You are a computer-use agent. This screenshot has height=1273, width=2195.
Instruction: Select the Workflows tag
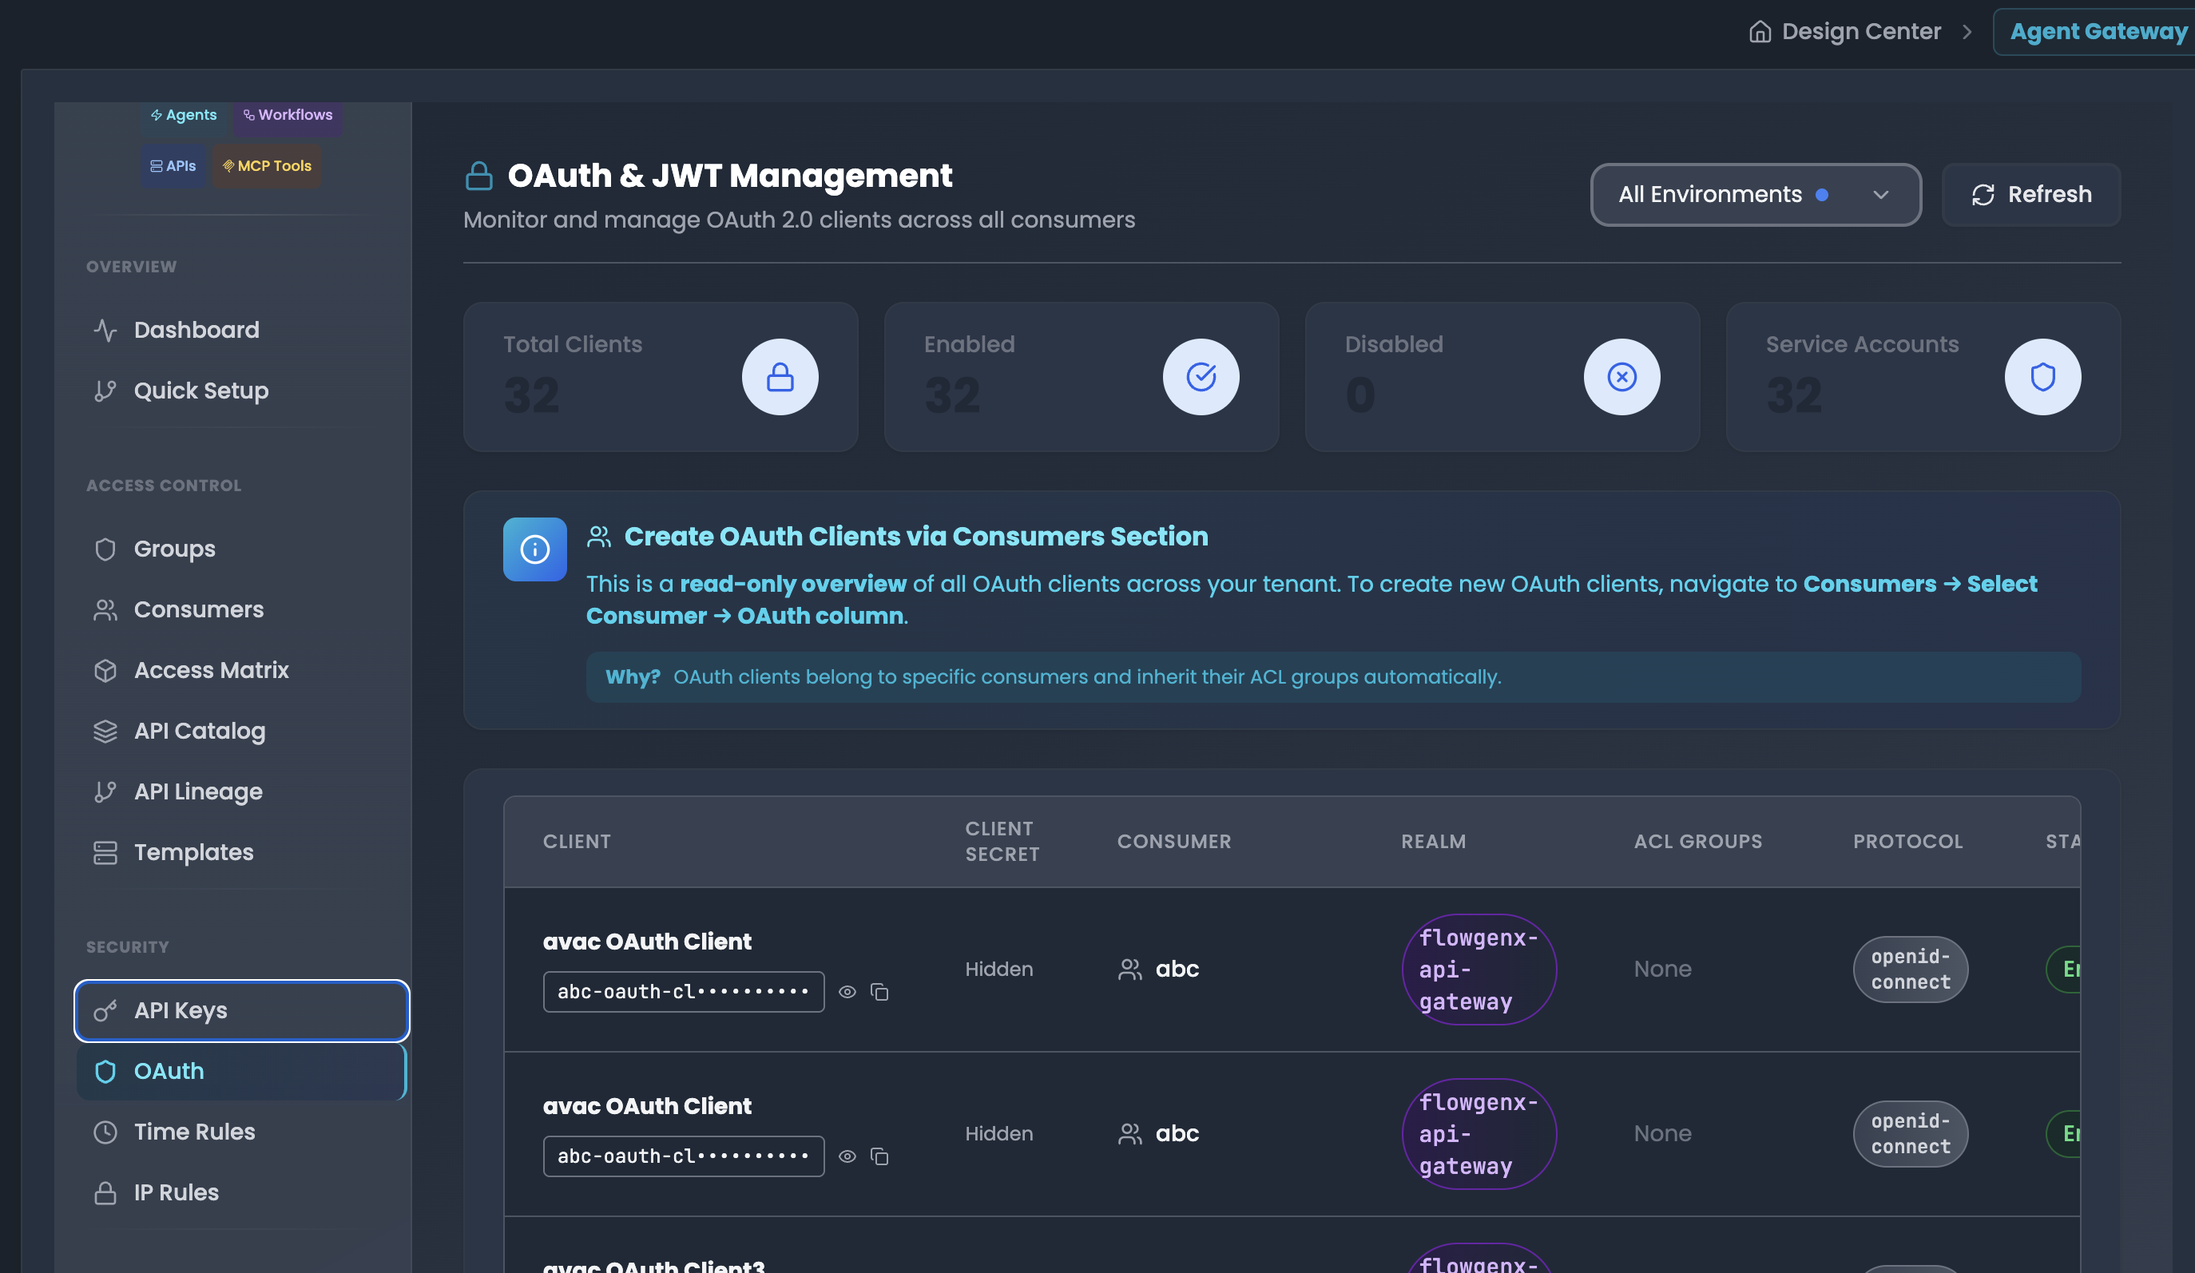[x=288, y=115]
